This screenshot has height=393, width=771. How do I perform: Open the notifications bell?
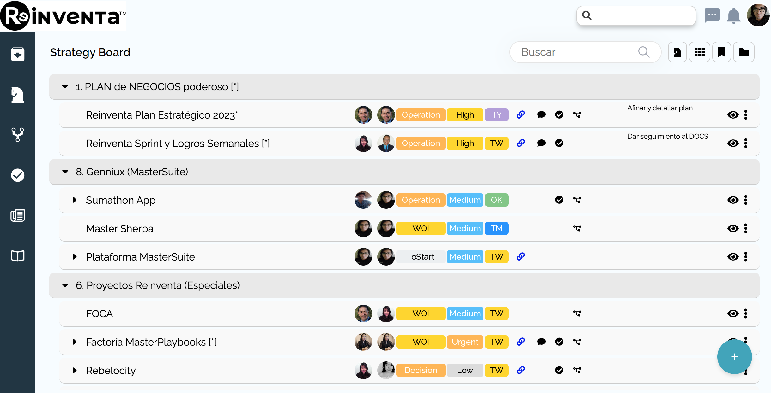tap(734, 15)
